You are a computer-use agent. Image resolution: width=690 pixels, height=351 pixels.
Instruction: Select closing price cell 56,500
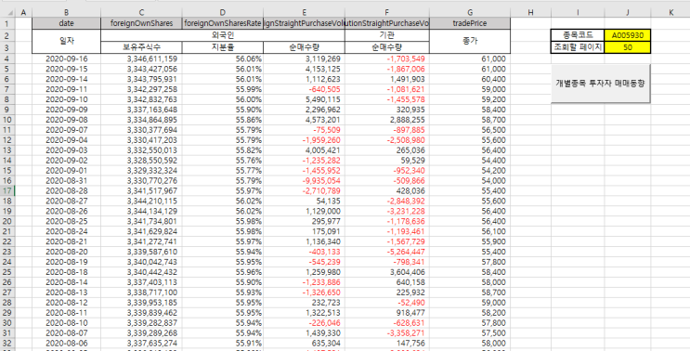click(x=470, y=130)
